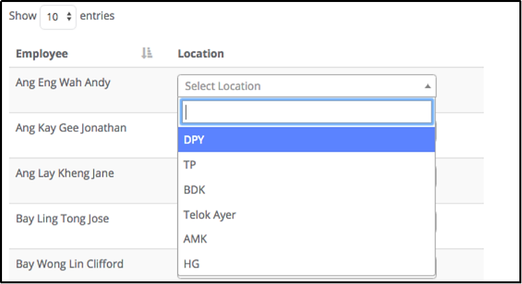Click the Employee column header
Image resolution: width=522 pixels, height=284 pixels.
(x=42, y=54)
